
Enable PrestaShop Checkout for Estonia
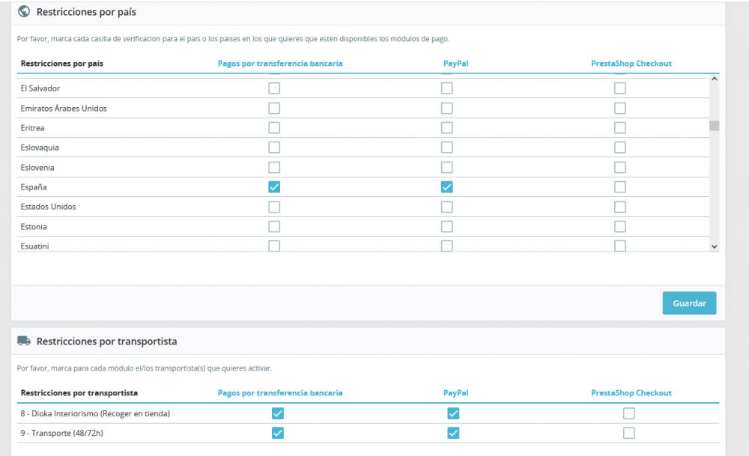(x=620, y=227)
